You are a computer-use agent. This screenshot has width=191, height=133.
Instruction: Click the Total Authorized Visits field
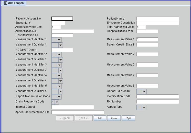(x=141, y=27)
